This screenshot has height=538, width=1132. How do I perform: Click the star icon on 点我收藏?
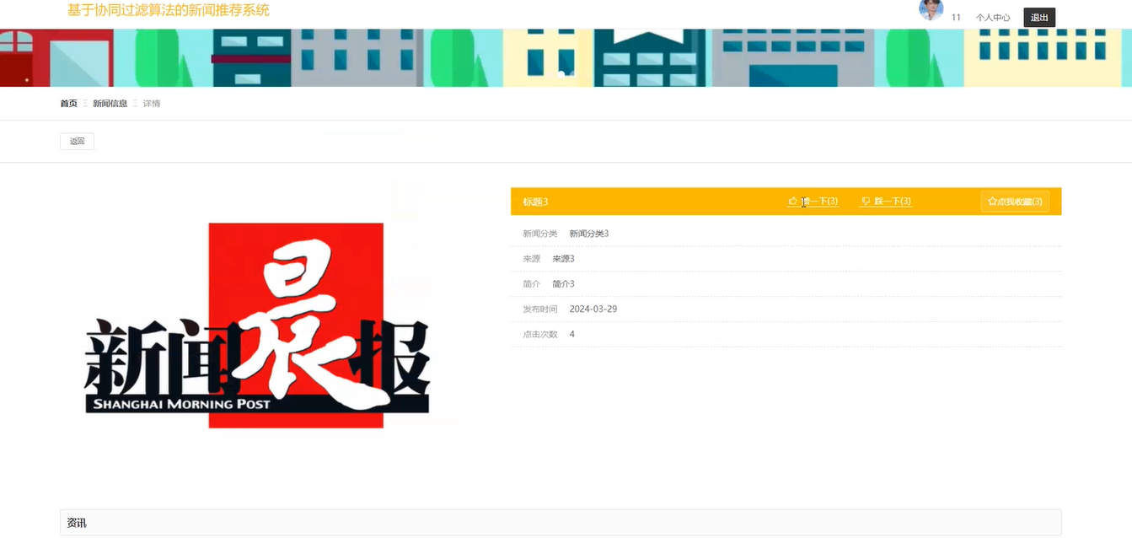pos(992,202)
